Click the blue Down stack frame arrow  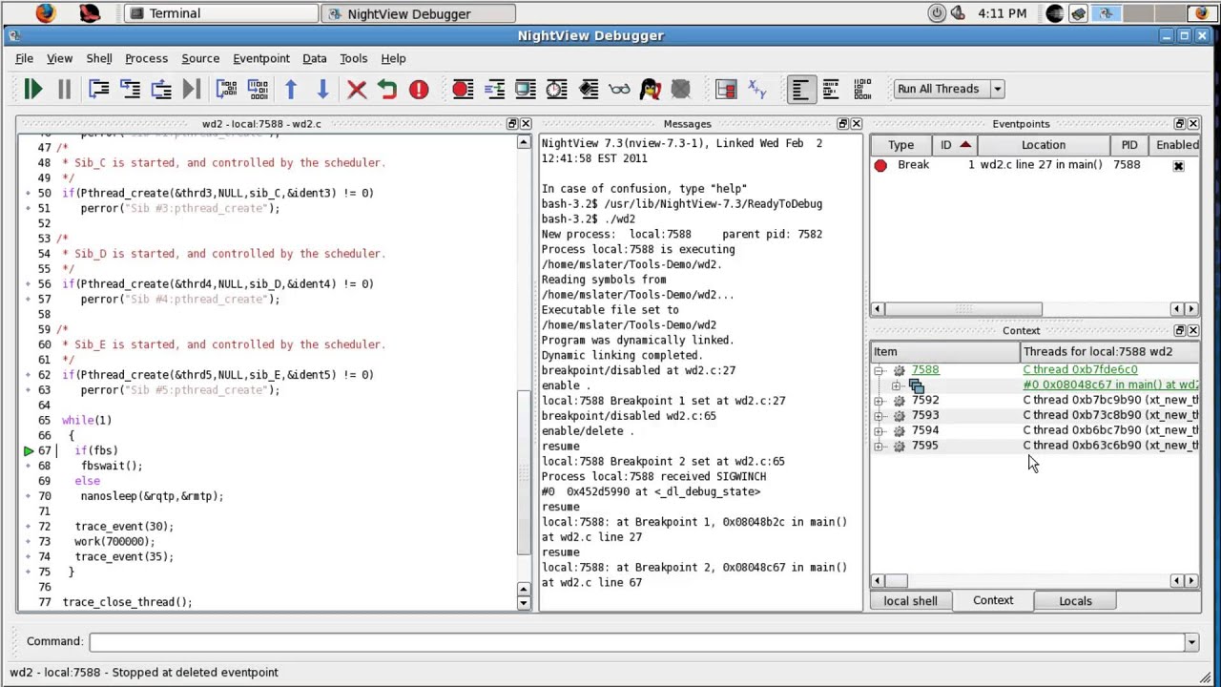point(322,90)
